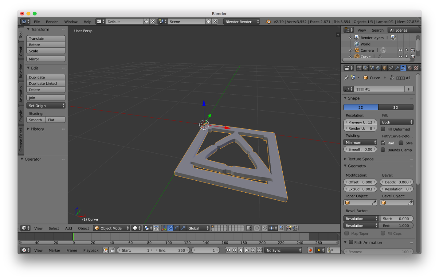Open the Material properties sphere icon
The image size is (439, 279).
coord(410,68)
